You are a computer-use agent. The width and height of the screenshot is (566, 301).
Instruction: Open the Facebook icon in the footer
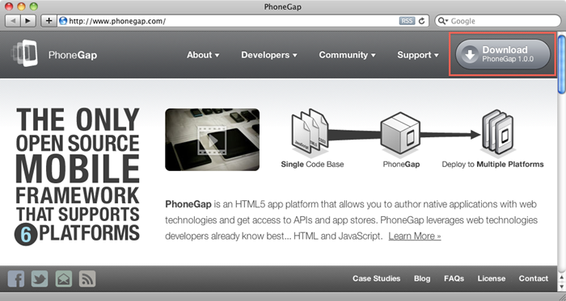[16, 278]
